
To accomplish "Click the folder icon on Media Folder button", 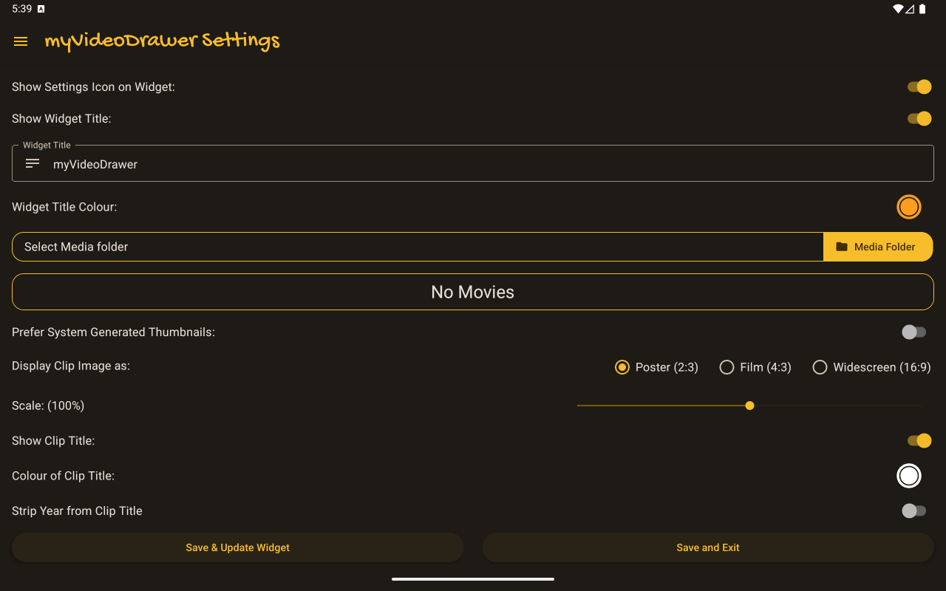I will coord(842,247).
